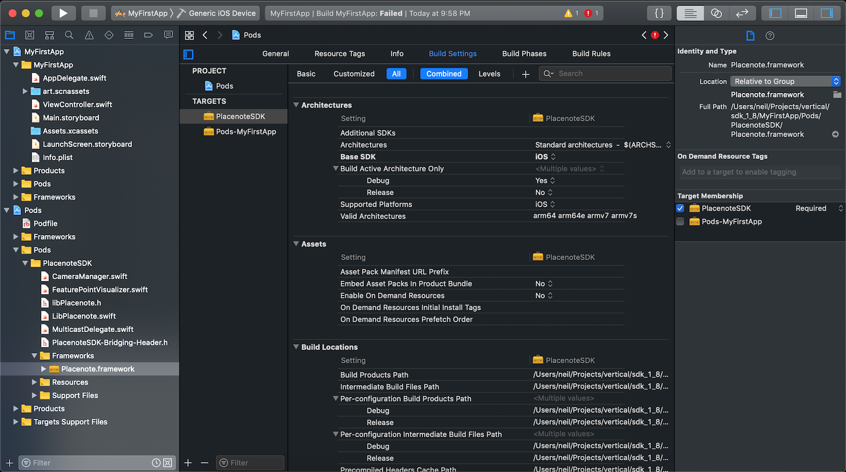Open the Report navigator

point(168,35)
